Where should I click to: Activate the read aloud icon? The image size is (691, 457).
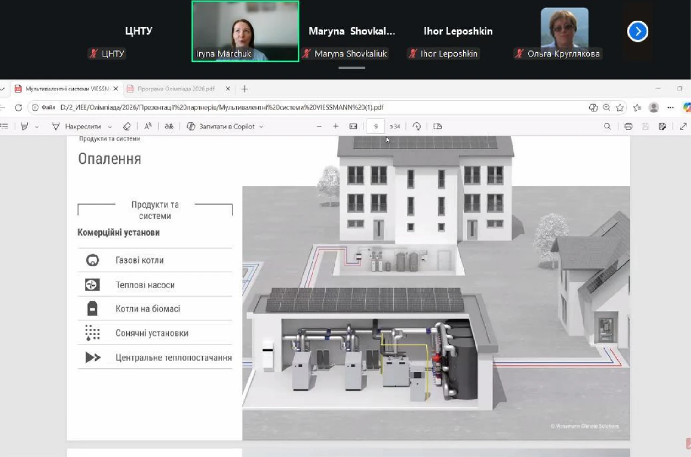click(148, 127)
